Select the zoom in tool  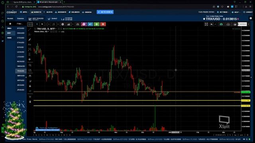pyautogui.click(x=30, y=65)
